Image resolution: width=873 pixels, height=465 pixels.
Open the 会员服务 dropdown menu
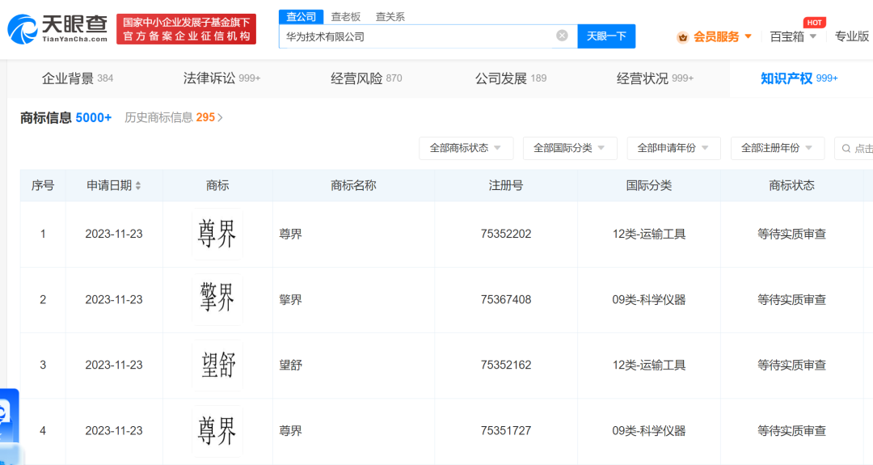pyautogui.click(x=722, y=36)
